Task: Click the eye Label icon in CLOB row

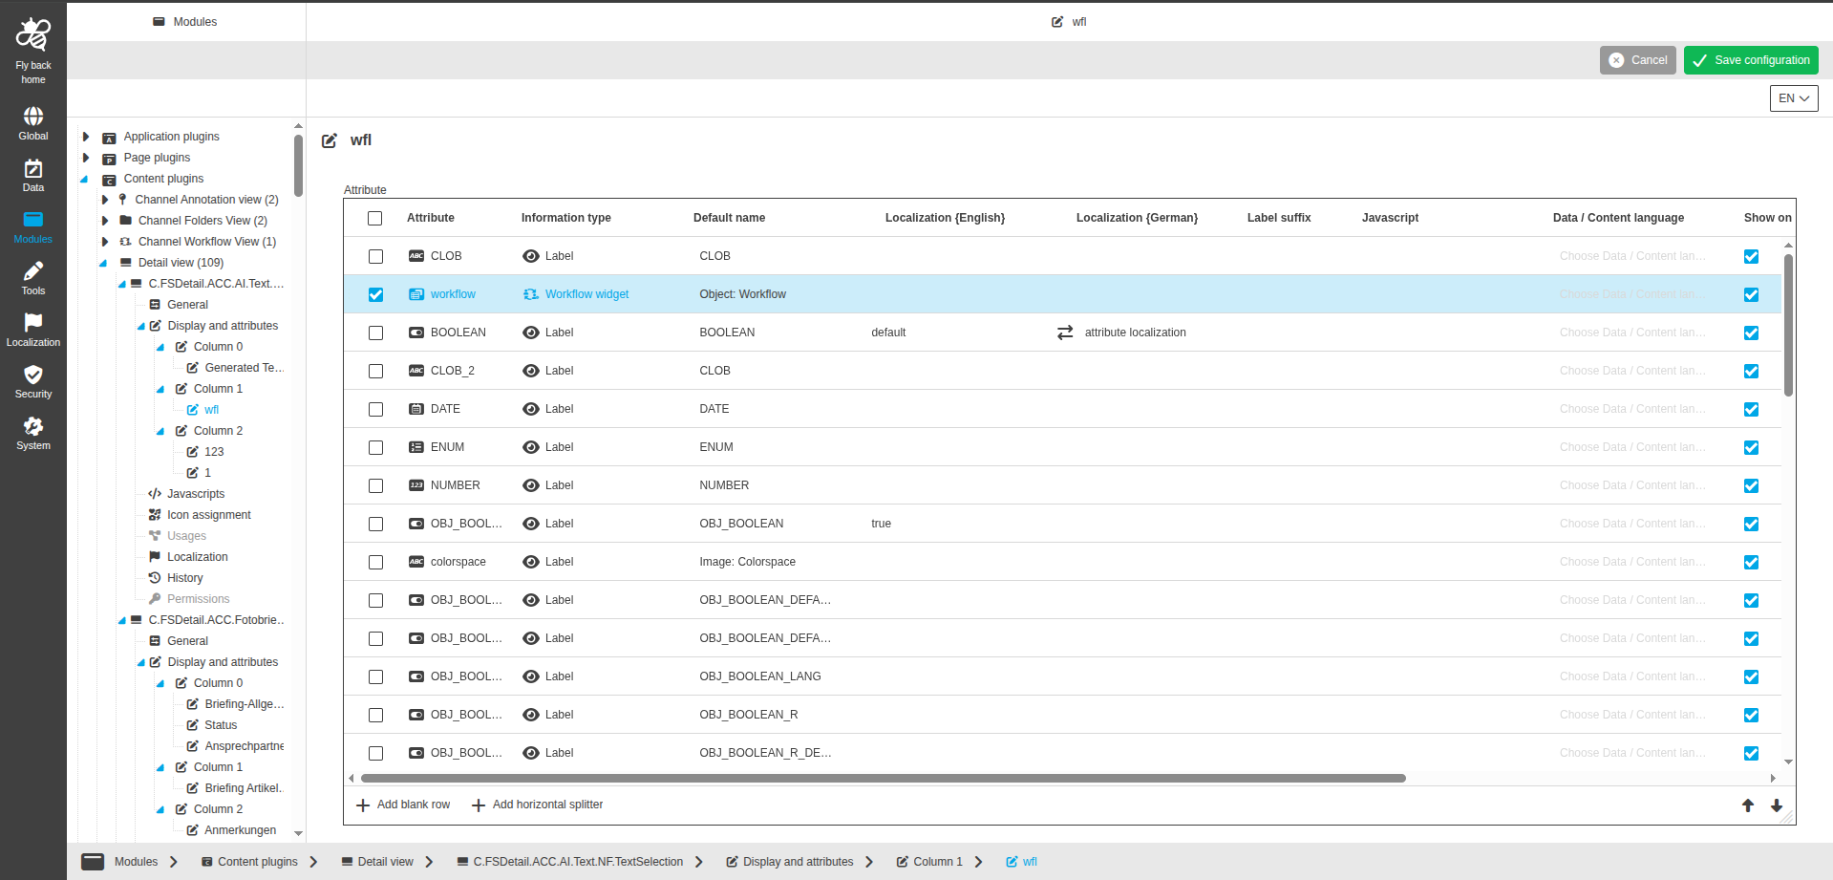Action: (x=531, y=256)
